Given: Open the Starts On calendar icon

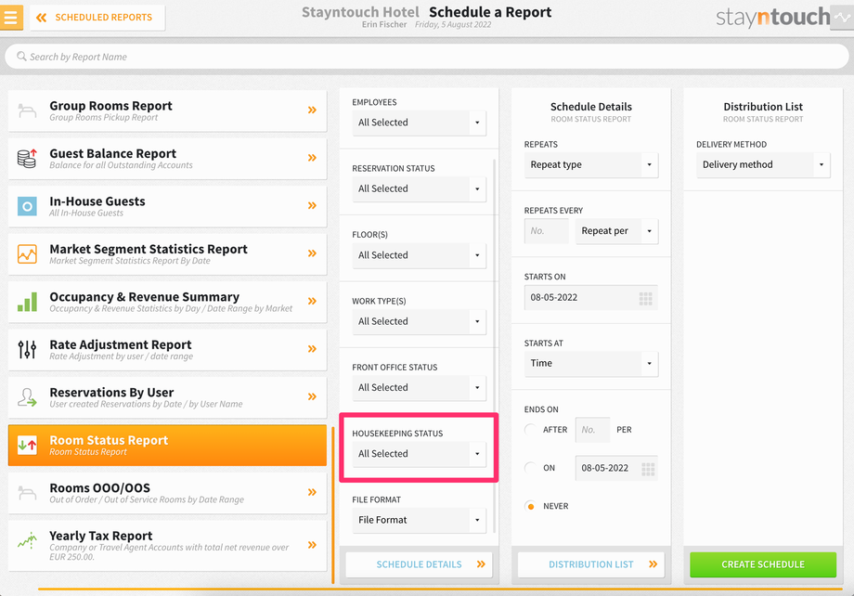Looking at the screenshot, I should tap(645, 298).
